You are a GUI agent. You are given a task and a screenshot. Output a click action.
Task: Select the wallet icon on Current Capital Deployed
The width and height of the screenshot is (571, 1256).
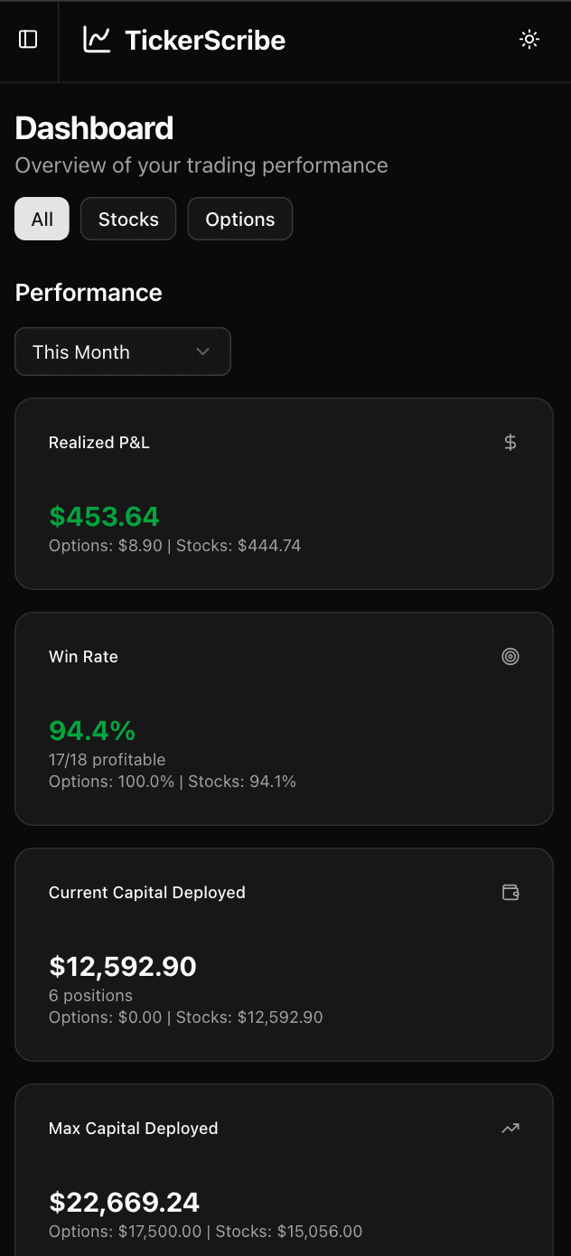pyautogui.click(x=510, y=892)
